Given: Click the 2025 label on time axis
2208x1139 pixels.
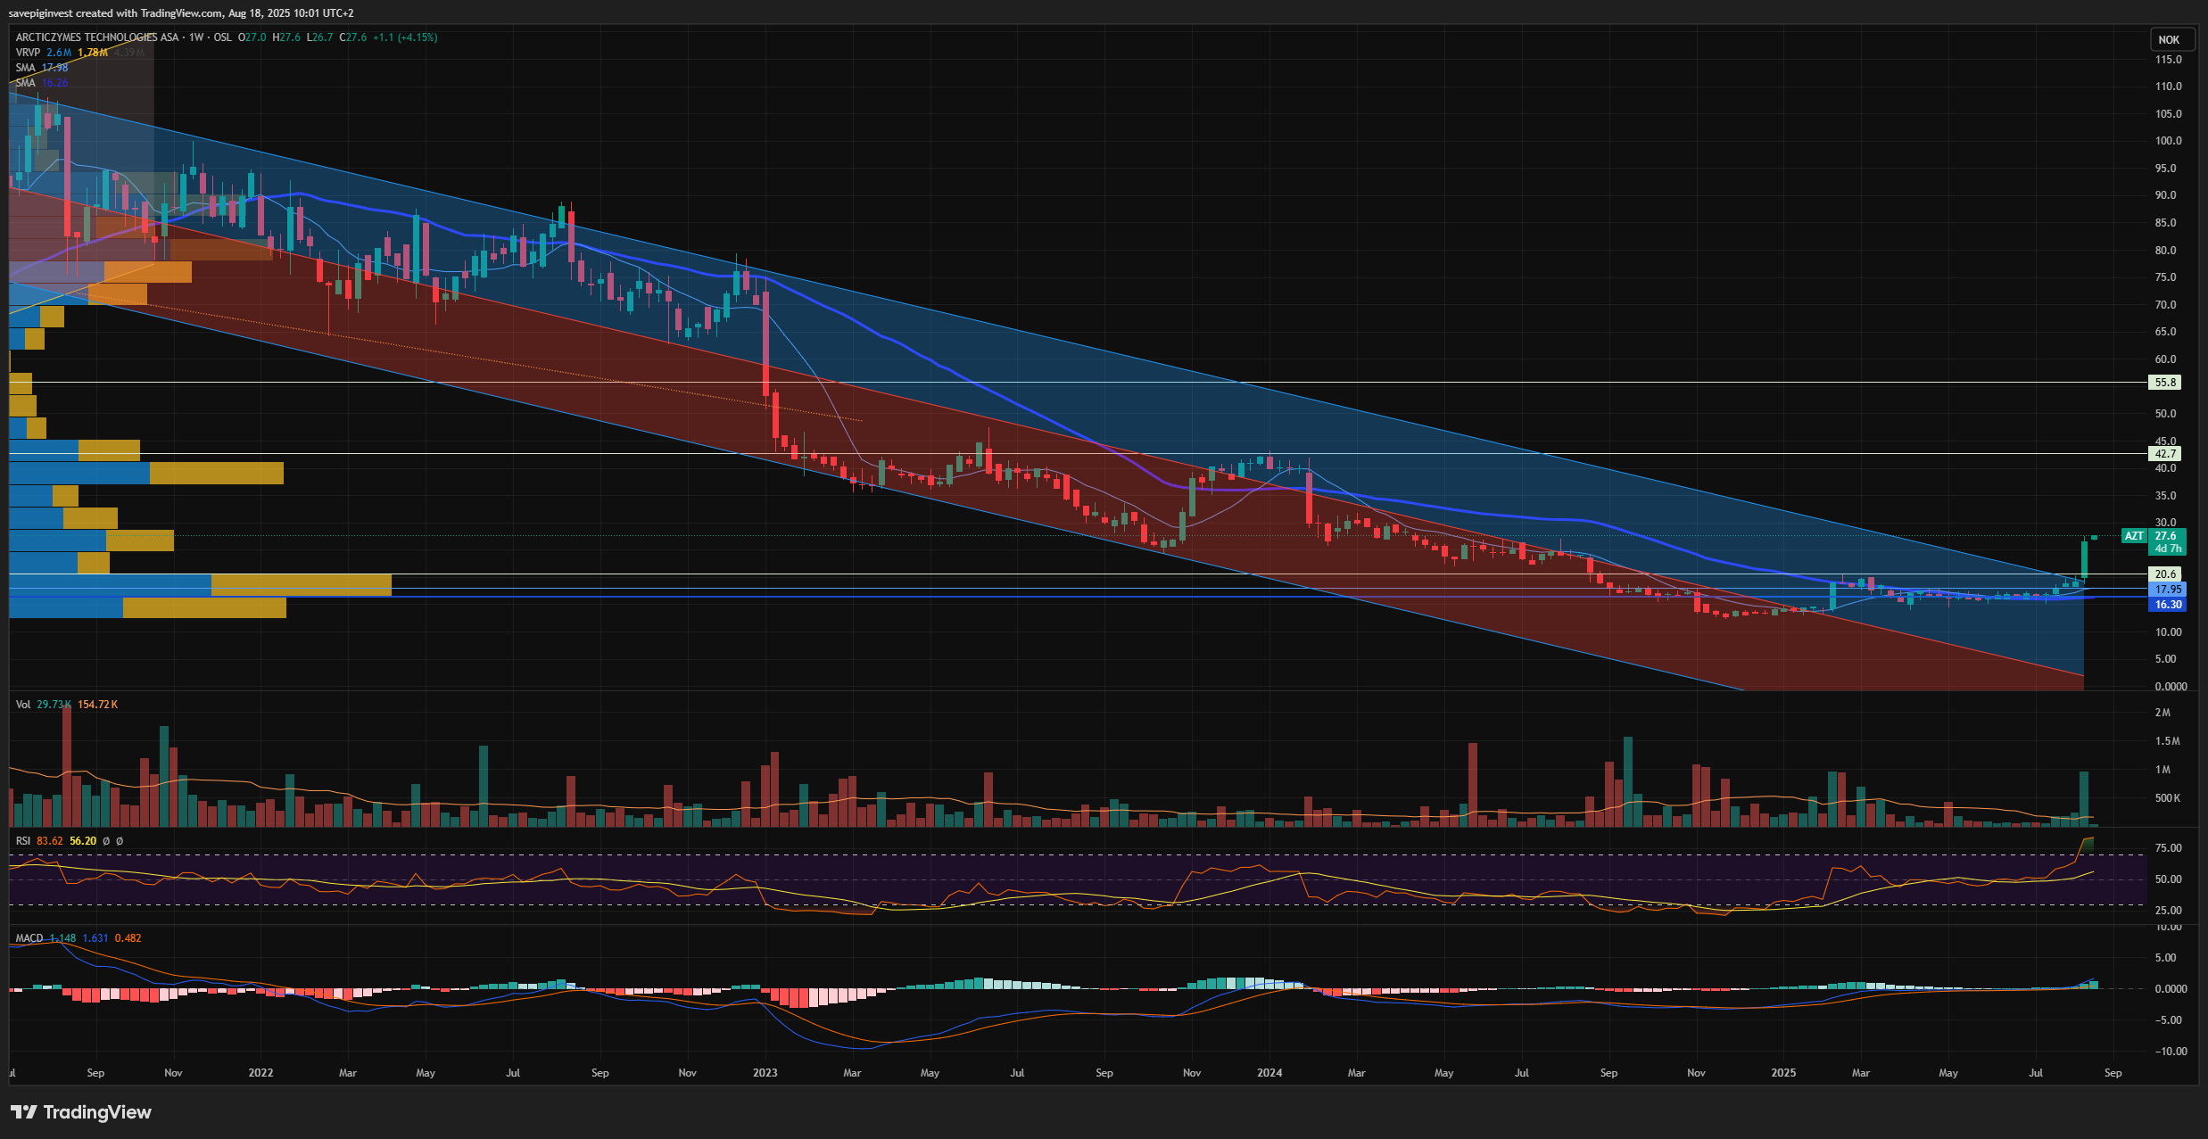Looking at the screenshot, I should (x=1782, y=1073).
